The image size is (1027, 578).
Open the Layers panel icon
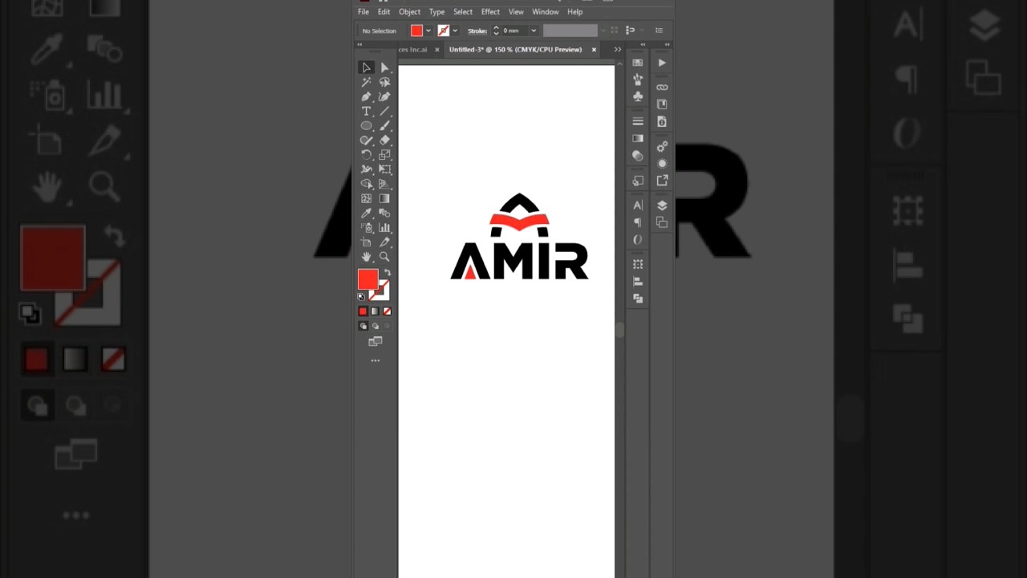(x=662, y=206)
